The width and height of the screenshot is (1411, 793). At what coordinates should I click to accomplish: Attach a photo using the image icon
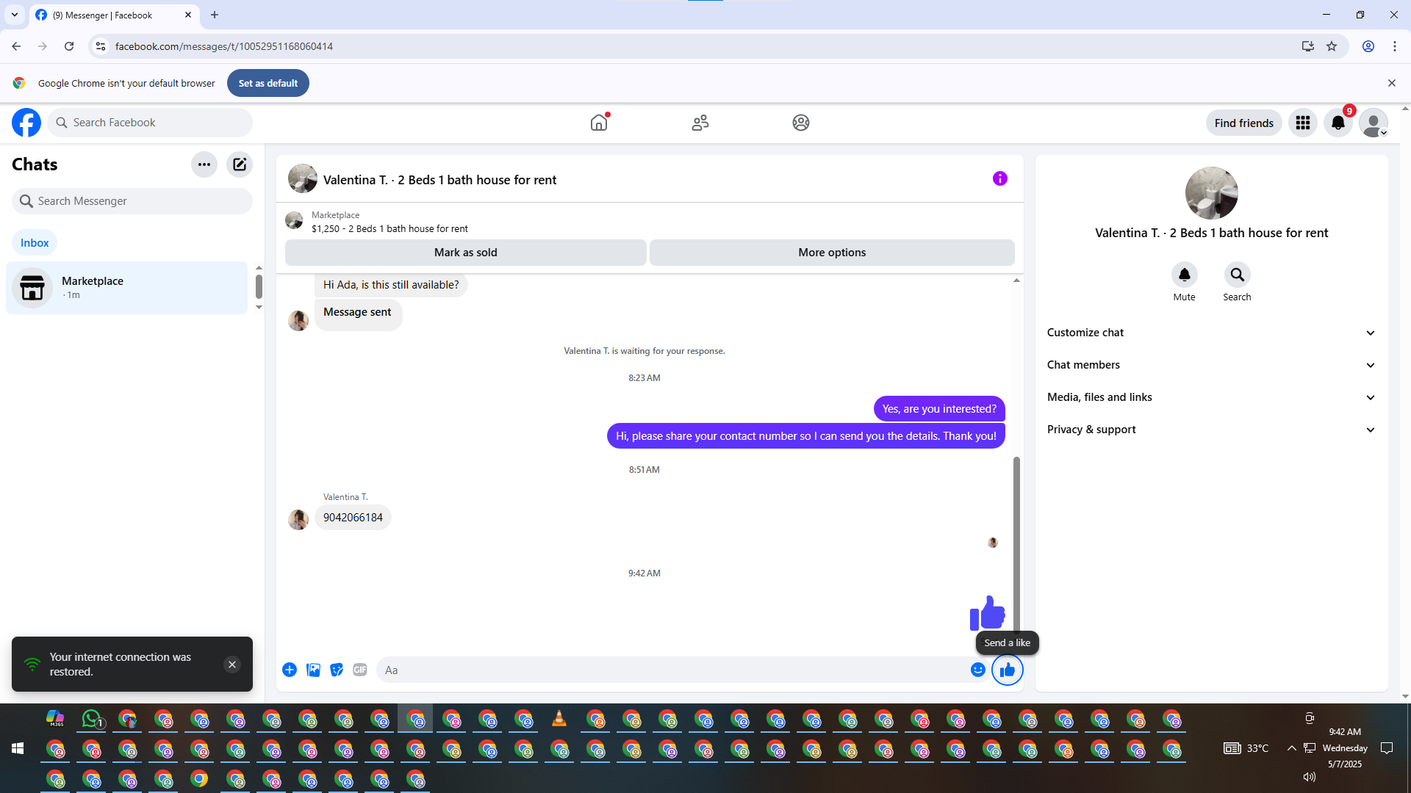click(x=313, y=670)
